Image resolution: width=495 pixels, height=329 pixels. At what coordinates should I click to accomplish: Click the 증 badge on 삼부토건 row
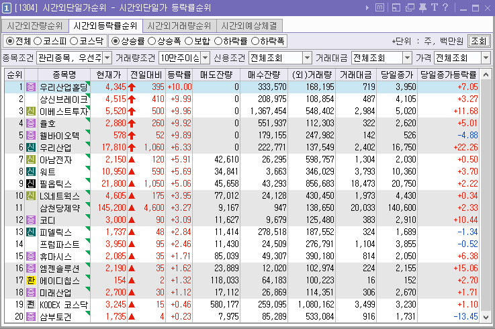[31, 316]
